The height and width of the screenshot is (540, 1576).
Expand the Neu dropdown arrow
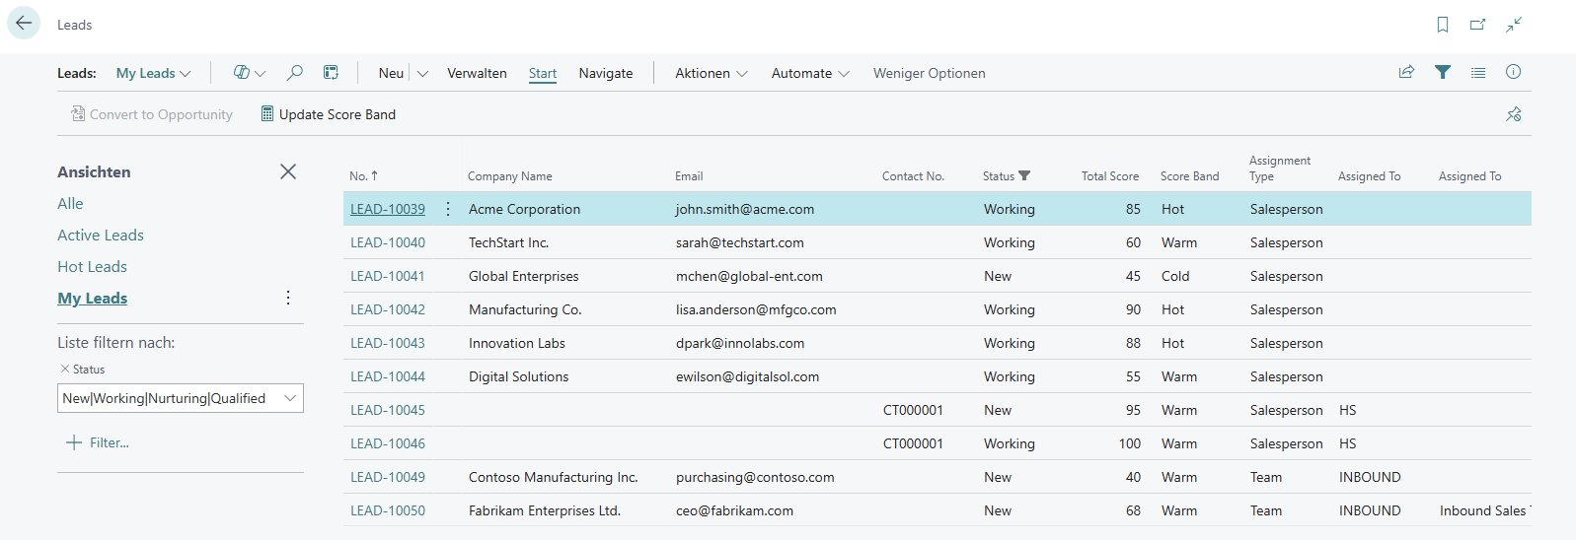[x=422, y=74]
